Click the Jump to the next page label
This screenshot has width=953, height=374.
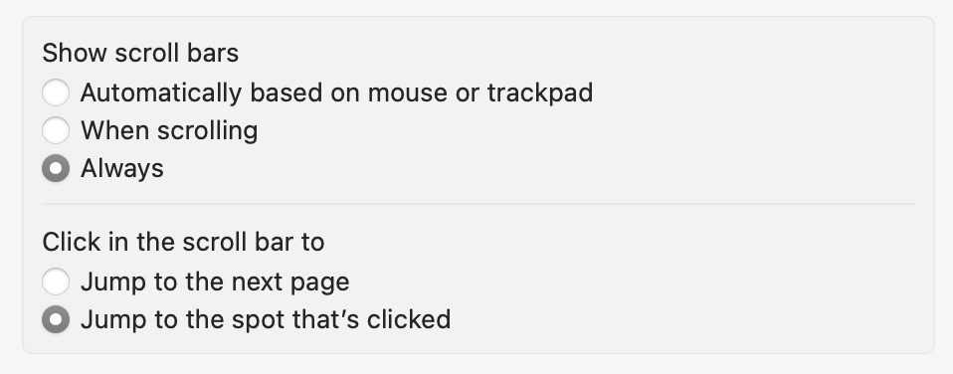pyautogui.click(x=215, y=281)
